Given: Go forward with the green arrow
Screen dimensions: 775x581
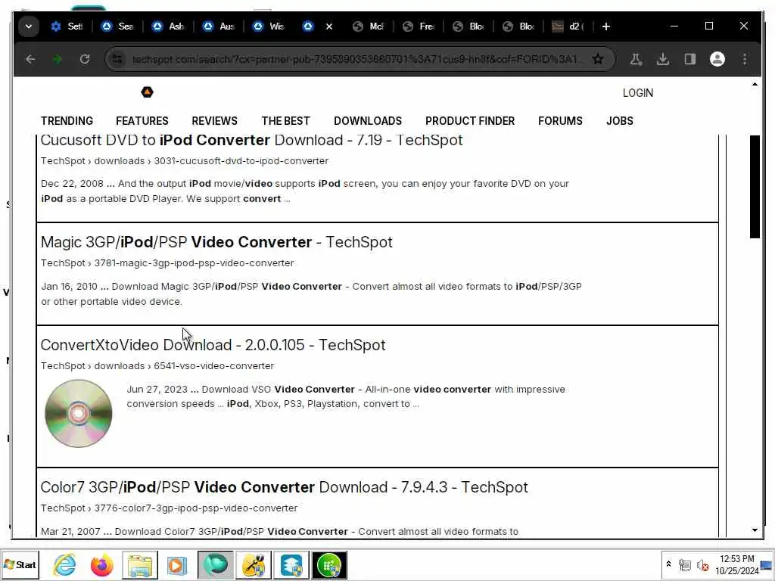Looking at the screenshot, I should click(x=58, y=59).
